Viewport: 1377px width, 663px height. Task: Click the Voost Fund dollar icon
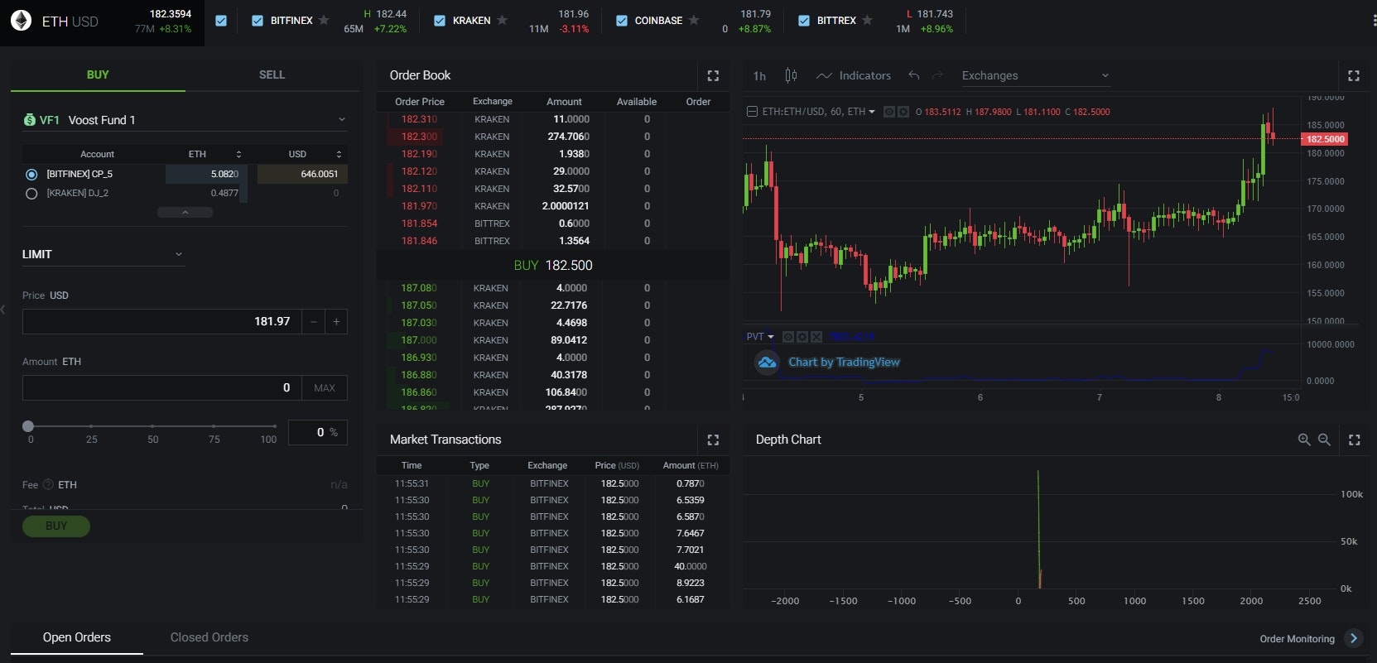(x=30, y=120)
